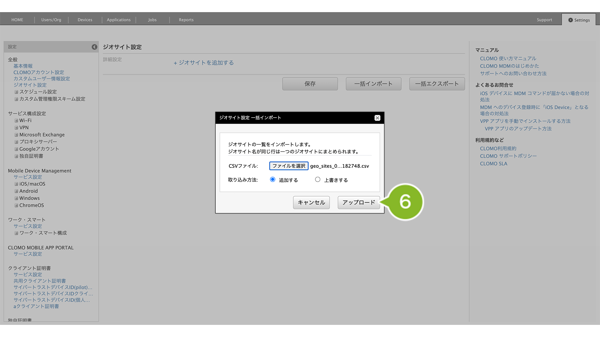
Task: Click the Settings gear icon
Action: (570, 20)
